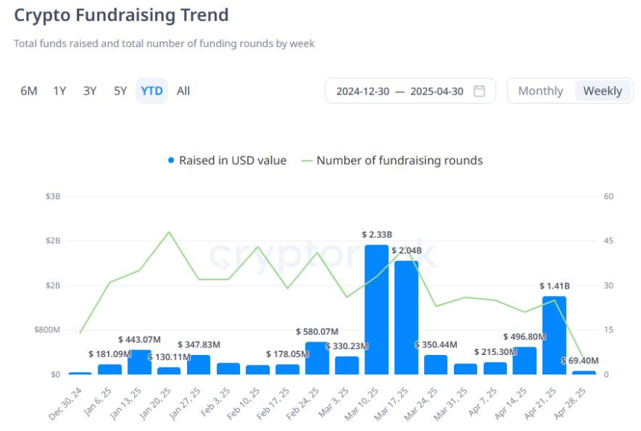Select the 1Y time range
This screenshot has width=641, height=431.
(60, 91)
